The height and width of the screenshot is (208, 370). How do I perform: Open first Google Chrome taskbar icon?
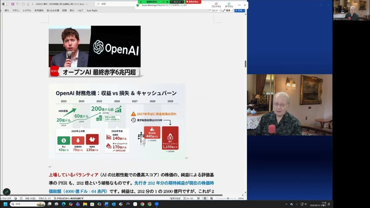coord(142,204)
